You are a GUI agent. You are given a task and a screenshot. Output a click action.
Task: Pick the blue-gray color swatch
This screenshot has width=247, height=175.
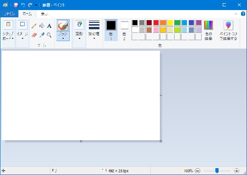[x=192, y=30]
